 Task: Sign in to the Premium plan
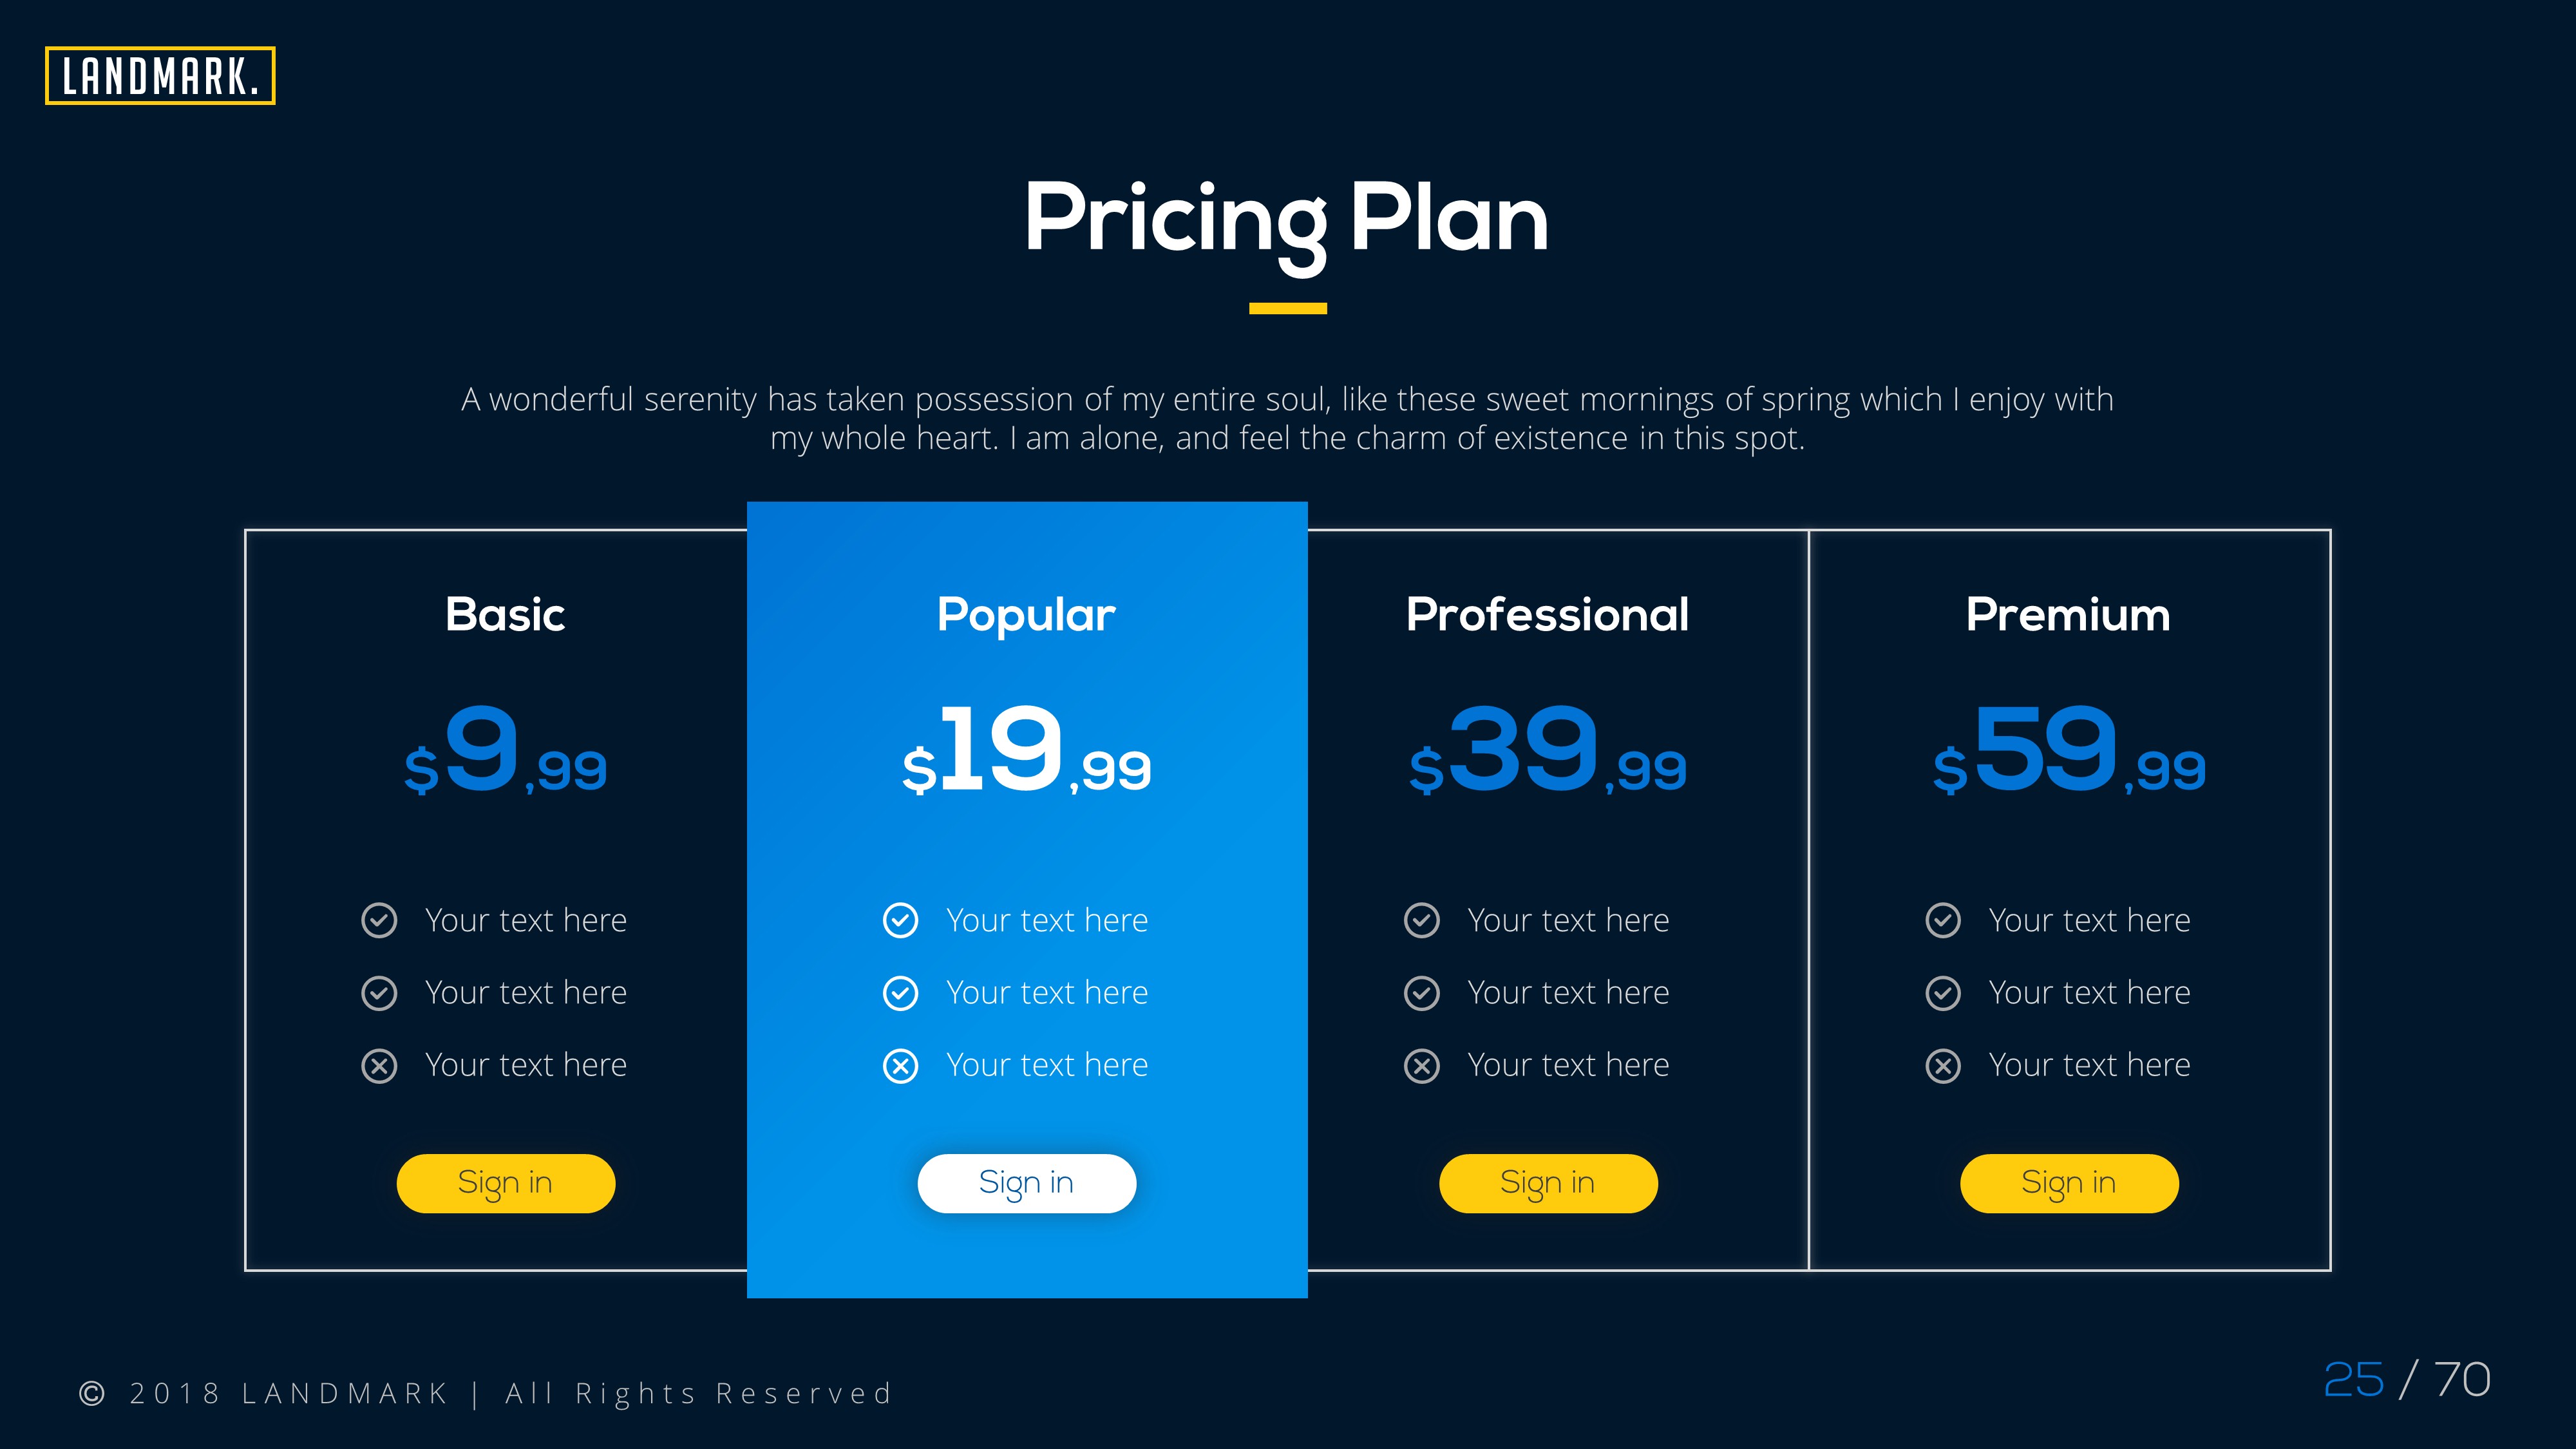2068,1183
